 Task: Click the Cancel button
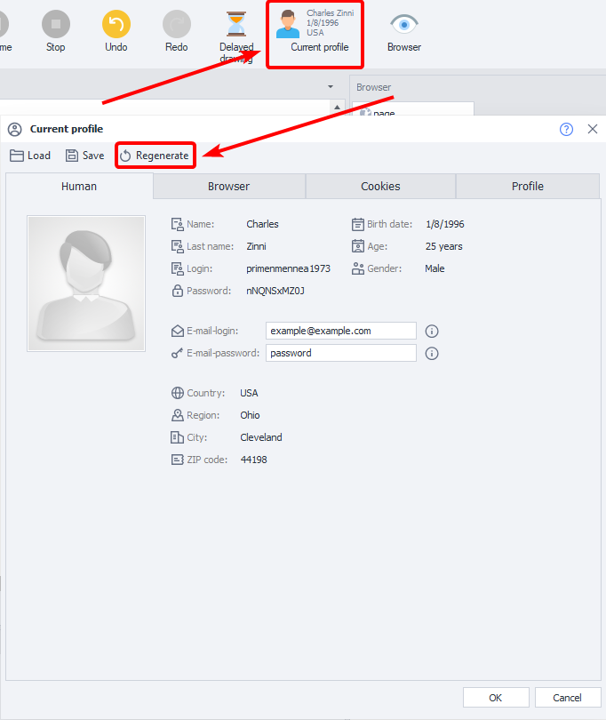point(568,698)
